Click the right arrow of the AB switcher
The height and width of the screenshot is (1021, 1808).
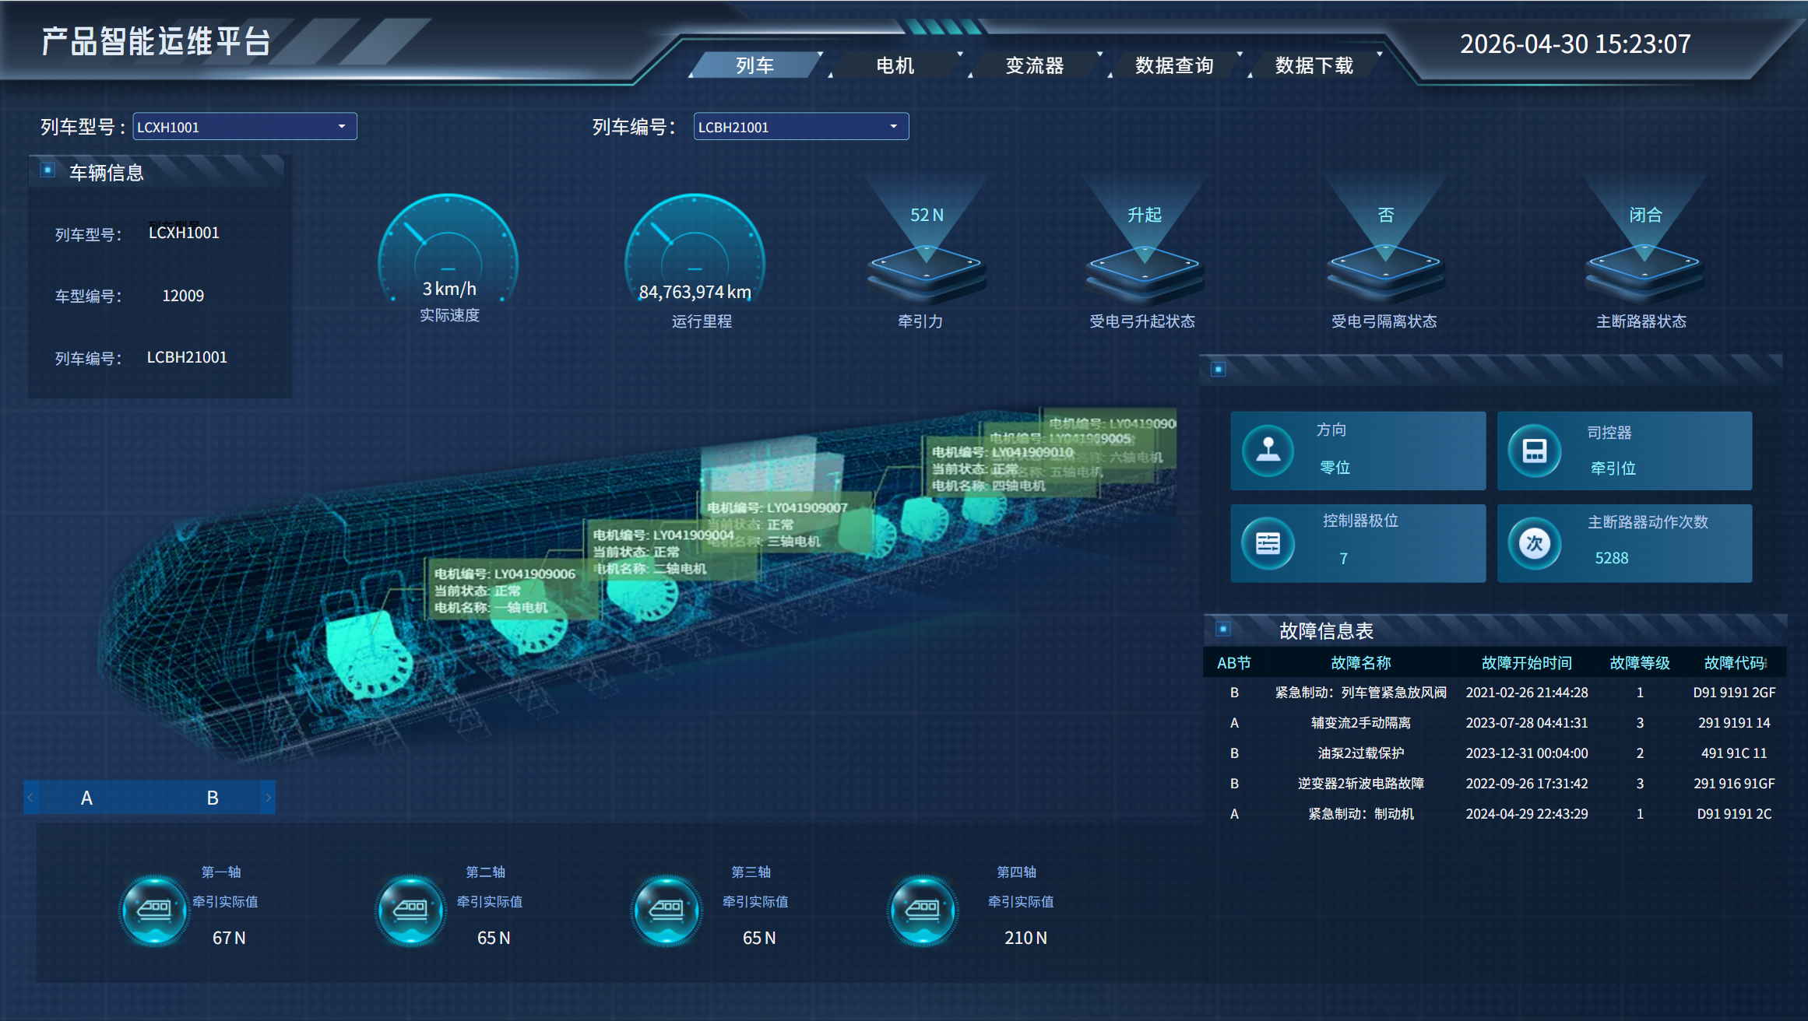(269, 798)
